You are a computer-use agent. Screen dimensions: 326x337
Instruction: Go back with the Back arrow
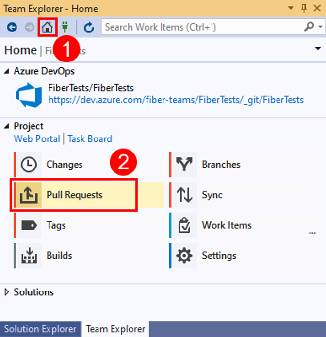pos(12,28)
